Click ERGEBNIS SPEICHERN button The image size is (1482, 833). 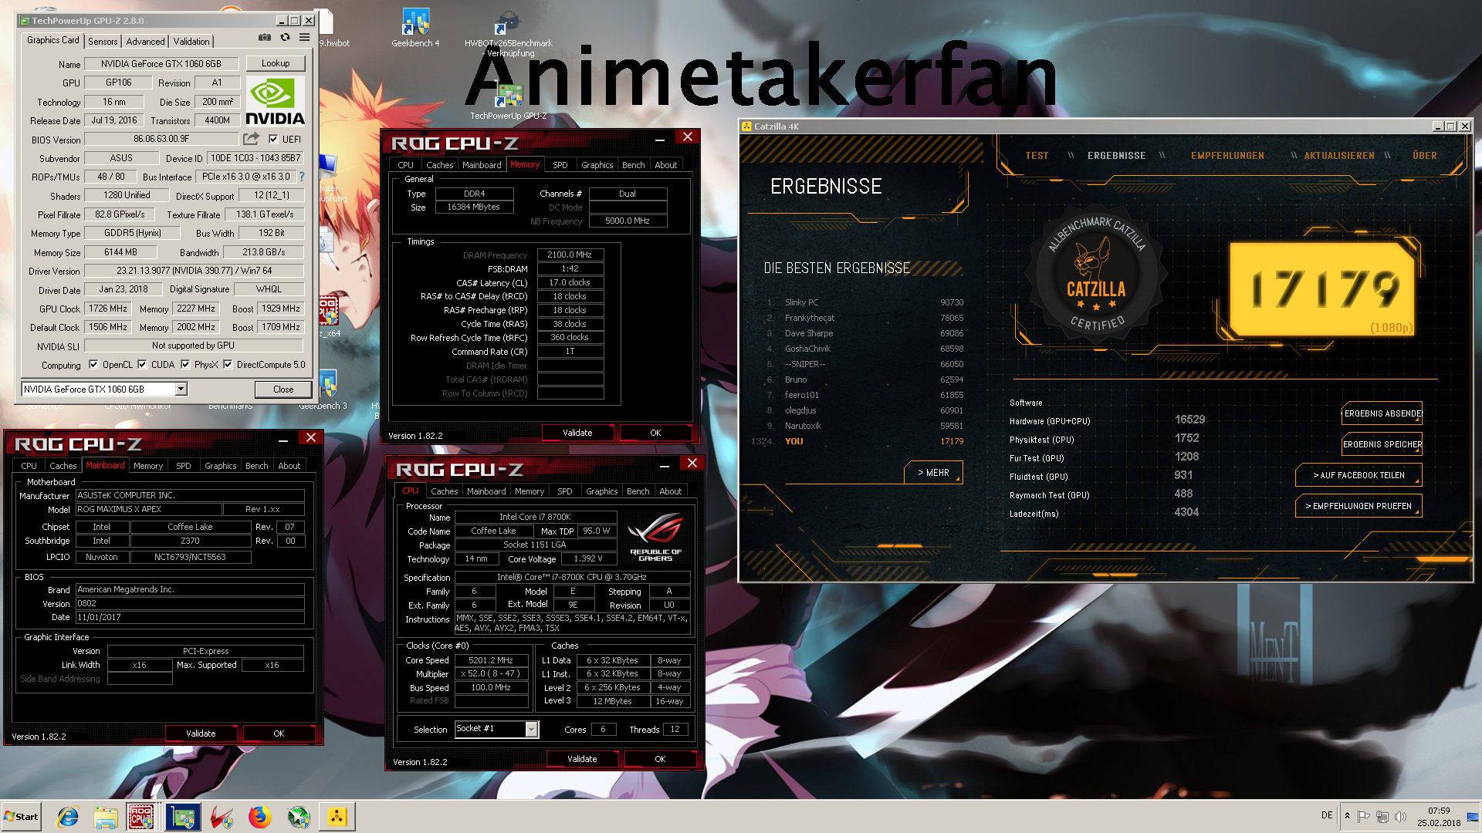click(x=1382, y=444)
